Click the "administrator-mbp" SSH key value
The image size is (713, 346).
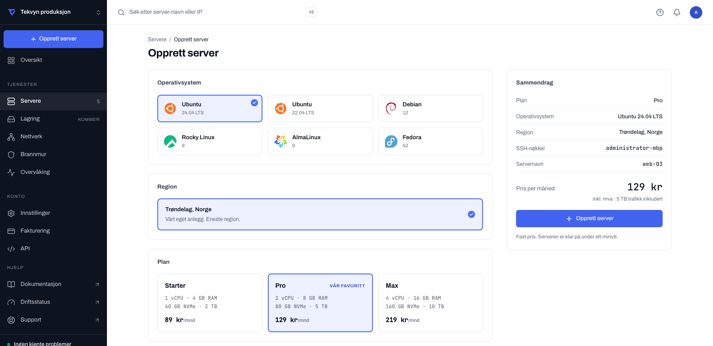[634, 148]
